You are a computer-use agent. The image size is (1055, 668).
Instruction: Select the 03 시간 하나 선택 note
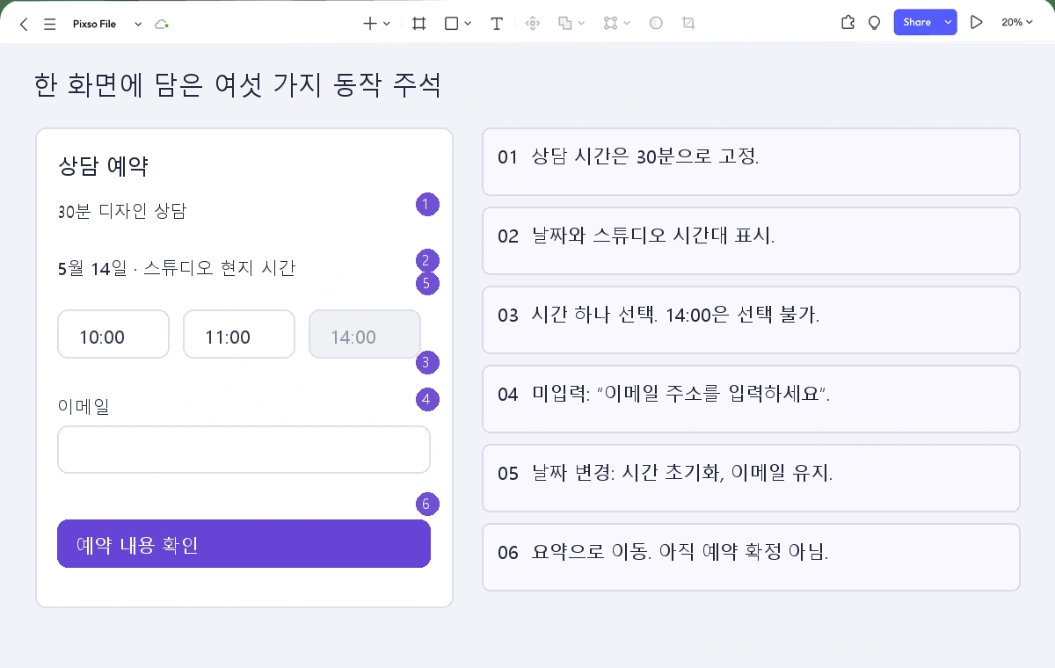(751, 320)
